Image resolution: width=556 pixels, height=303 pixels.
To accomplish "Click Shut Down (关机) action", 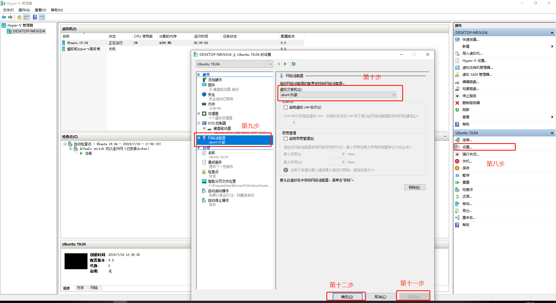I will pos(467,161).
